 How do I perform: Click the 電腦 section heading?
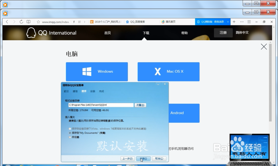[72, 54]
